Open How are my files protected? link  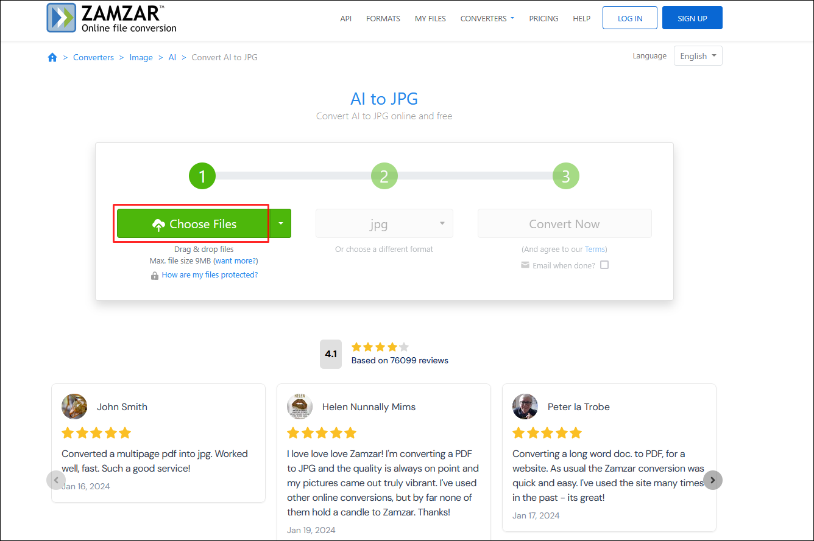click(x=210, y=275)
